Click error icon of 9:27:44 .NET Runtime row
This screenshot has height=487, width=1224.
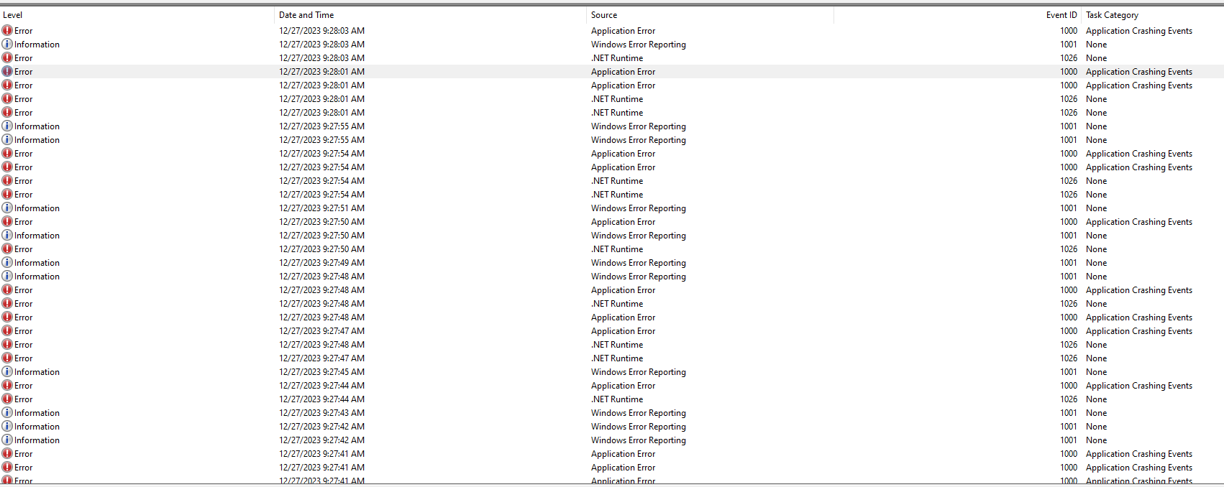point(7,399)
